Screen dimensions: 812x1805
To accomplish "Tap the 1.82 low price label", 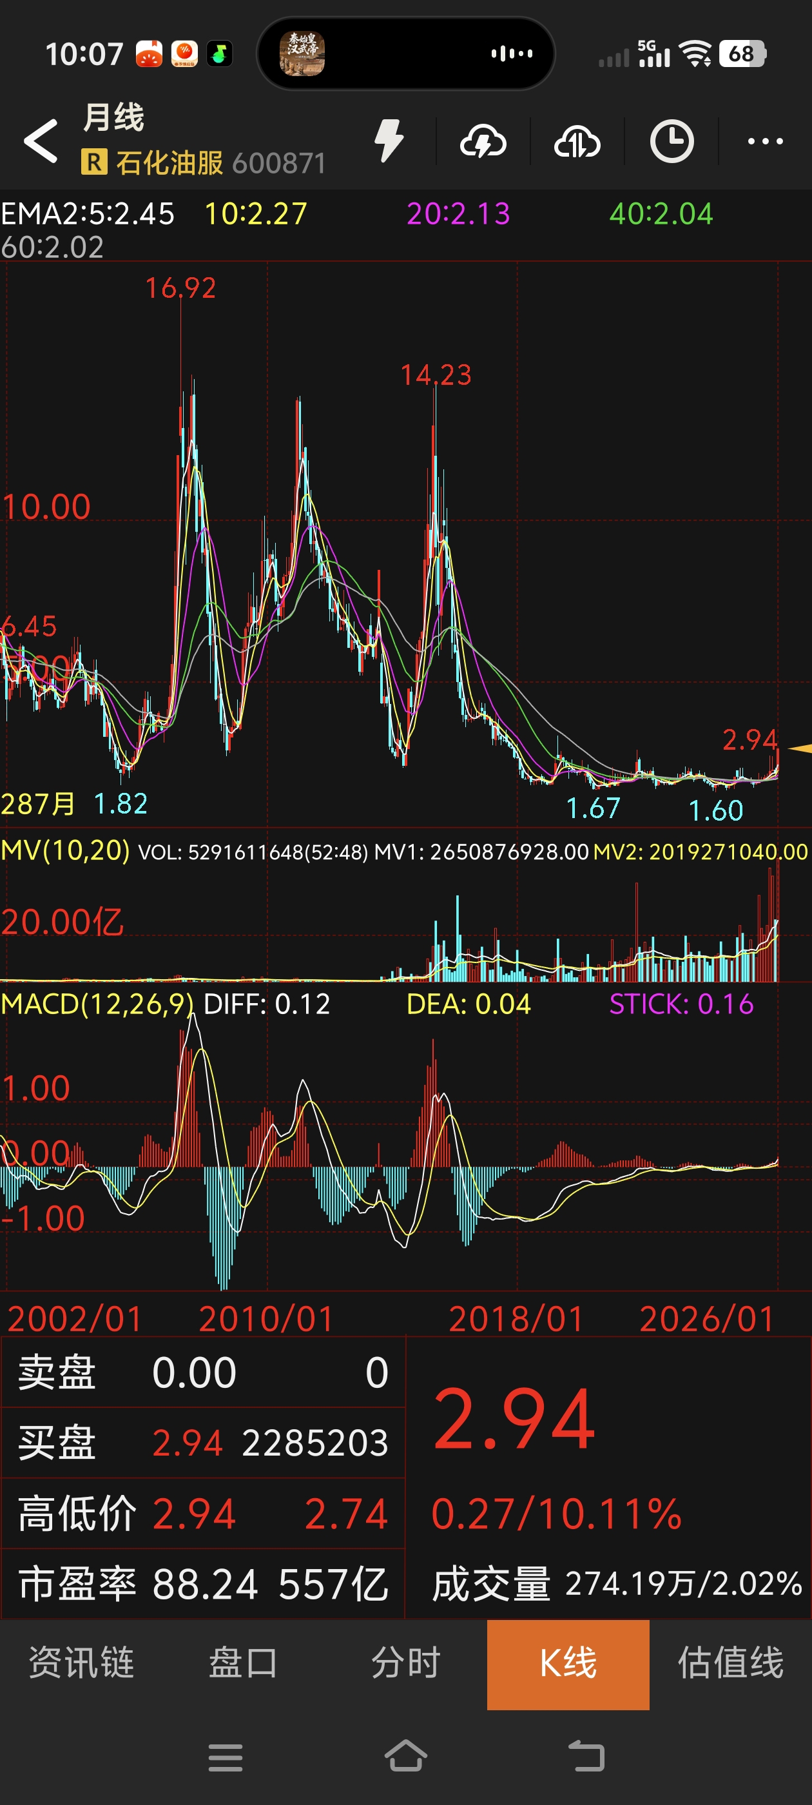I will coord(121,804).
